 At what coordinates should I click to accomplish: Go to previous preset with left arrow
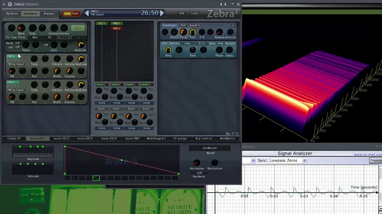pyautogui.click(x=87, y=13)
